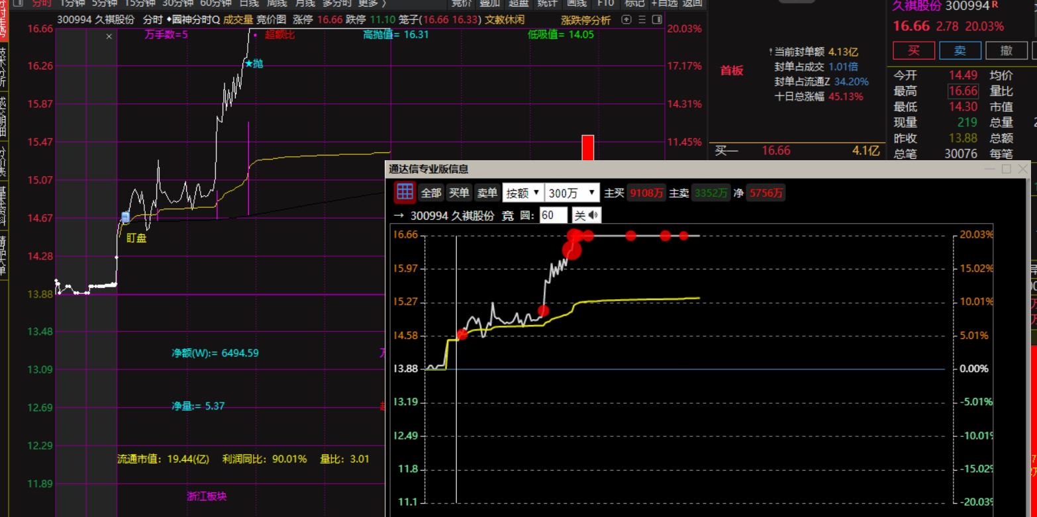Image resolution: width=1037 pixels, height=517 pixels.
Task: Expand the 更多 period menu
Action: tap(371, 3)
